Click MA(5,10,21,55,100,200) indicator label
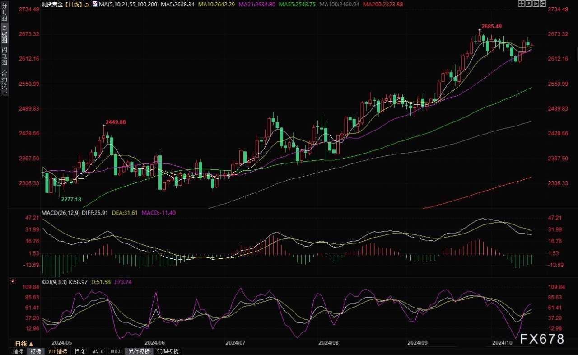The width and height of the screenshot is (578, 355). (x=129, y=4)
